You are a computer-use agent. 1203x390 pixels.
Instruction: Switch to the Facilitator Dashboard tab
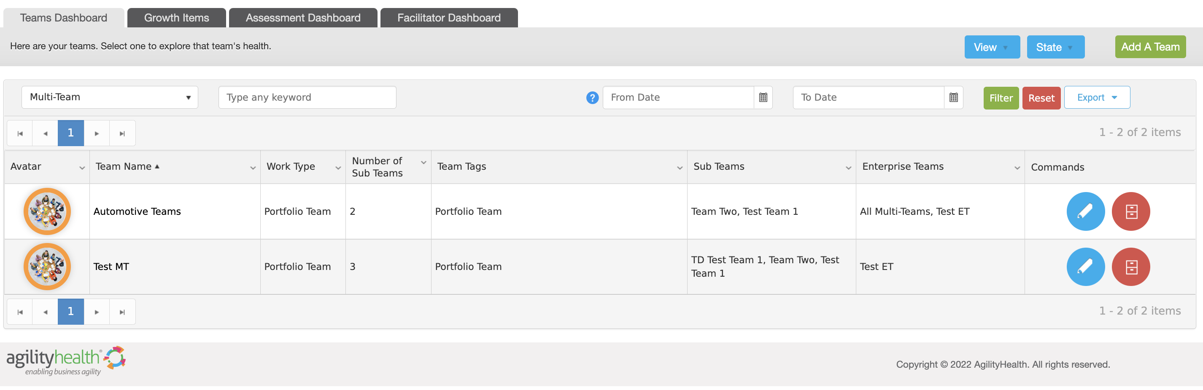(449, 18)
